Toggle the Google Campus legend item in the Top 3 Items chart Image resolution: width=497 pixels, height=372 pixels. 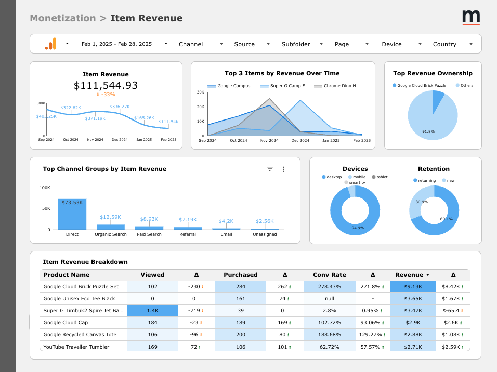coord(231,86)
